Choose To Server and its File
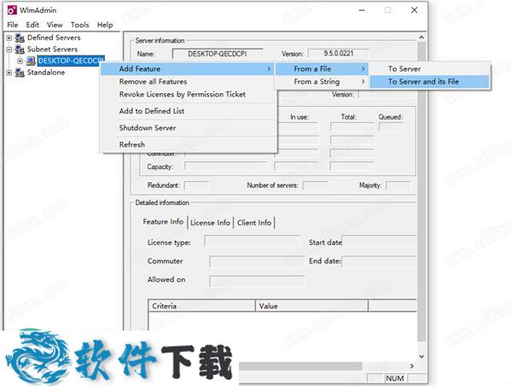This screenshot has width=512, height=386. click(x=429, y=82)
